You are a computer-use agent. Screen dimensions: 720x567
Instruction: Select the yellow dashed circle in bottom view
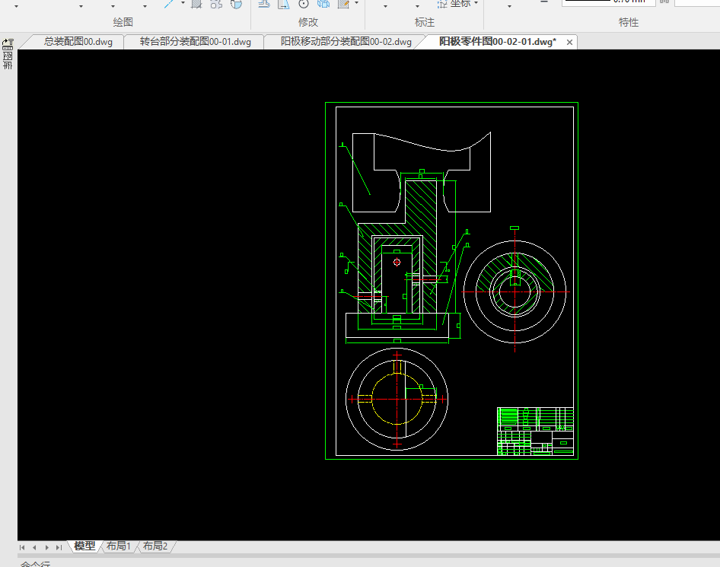[x=397, y=399]
